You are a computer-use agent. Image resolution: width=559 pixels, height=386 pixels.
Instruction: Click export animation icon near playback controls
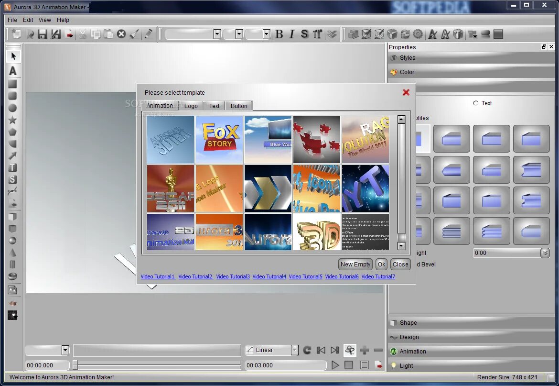click(x=378, y=365)
